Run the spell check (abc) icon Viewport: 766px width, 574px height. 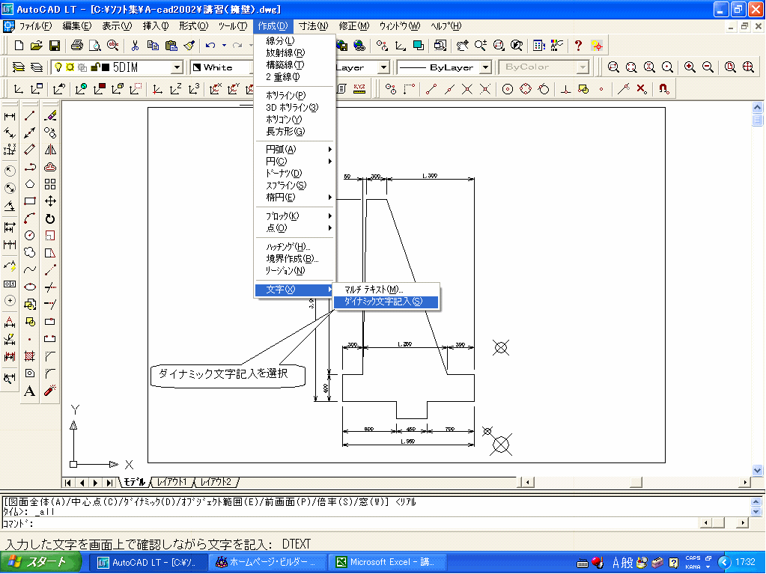tap(113, 46)
